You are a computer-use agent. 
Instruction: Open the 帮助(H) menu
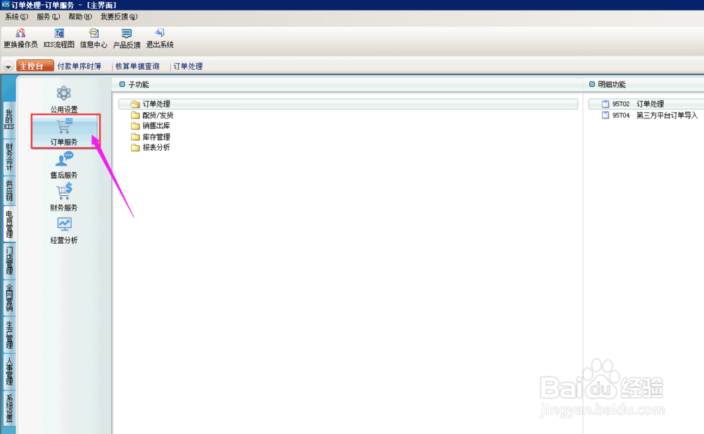[80, 17]
